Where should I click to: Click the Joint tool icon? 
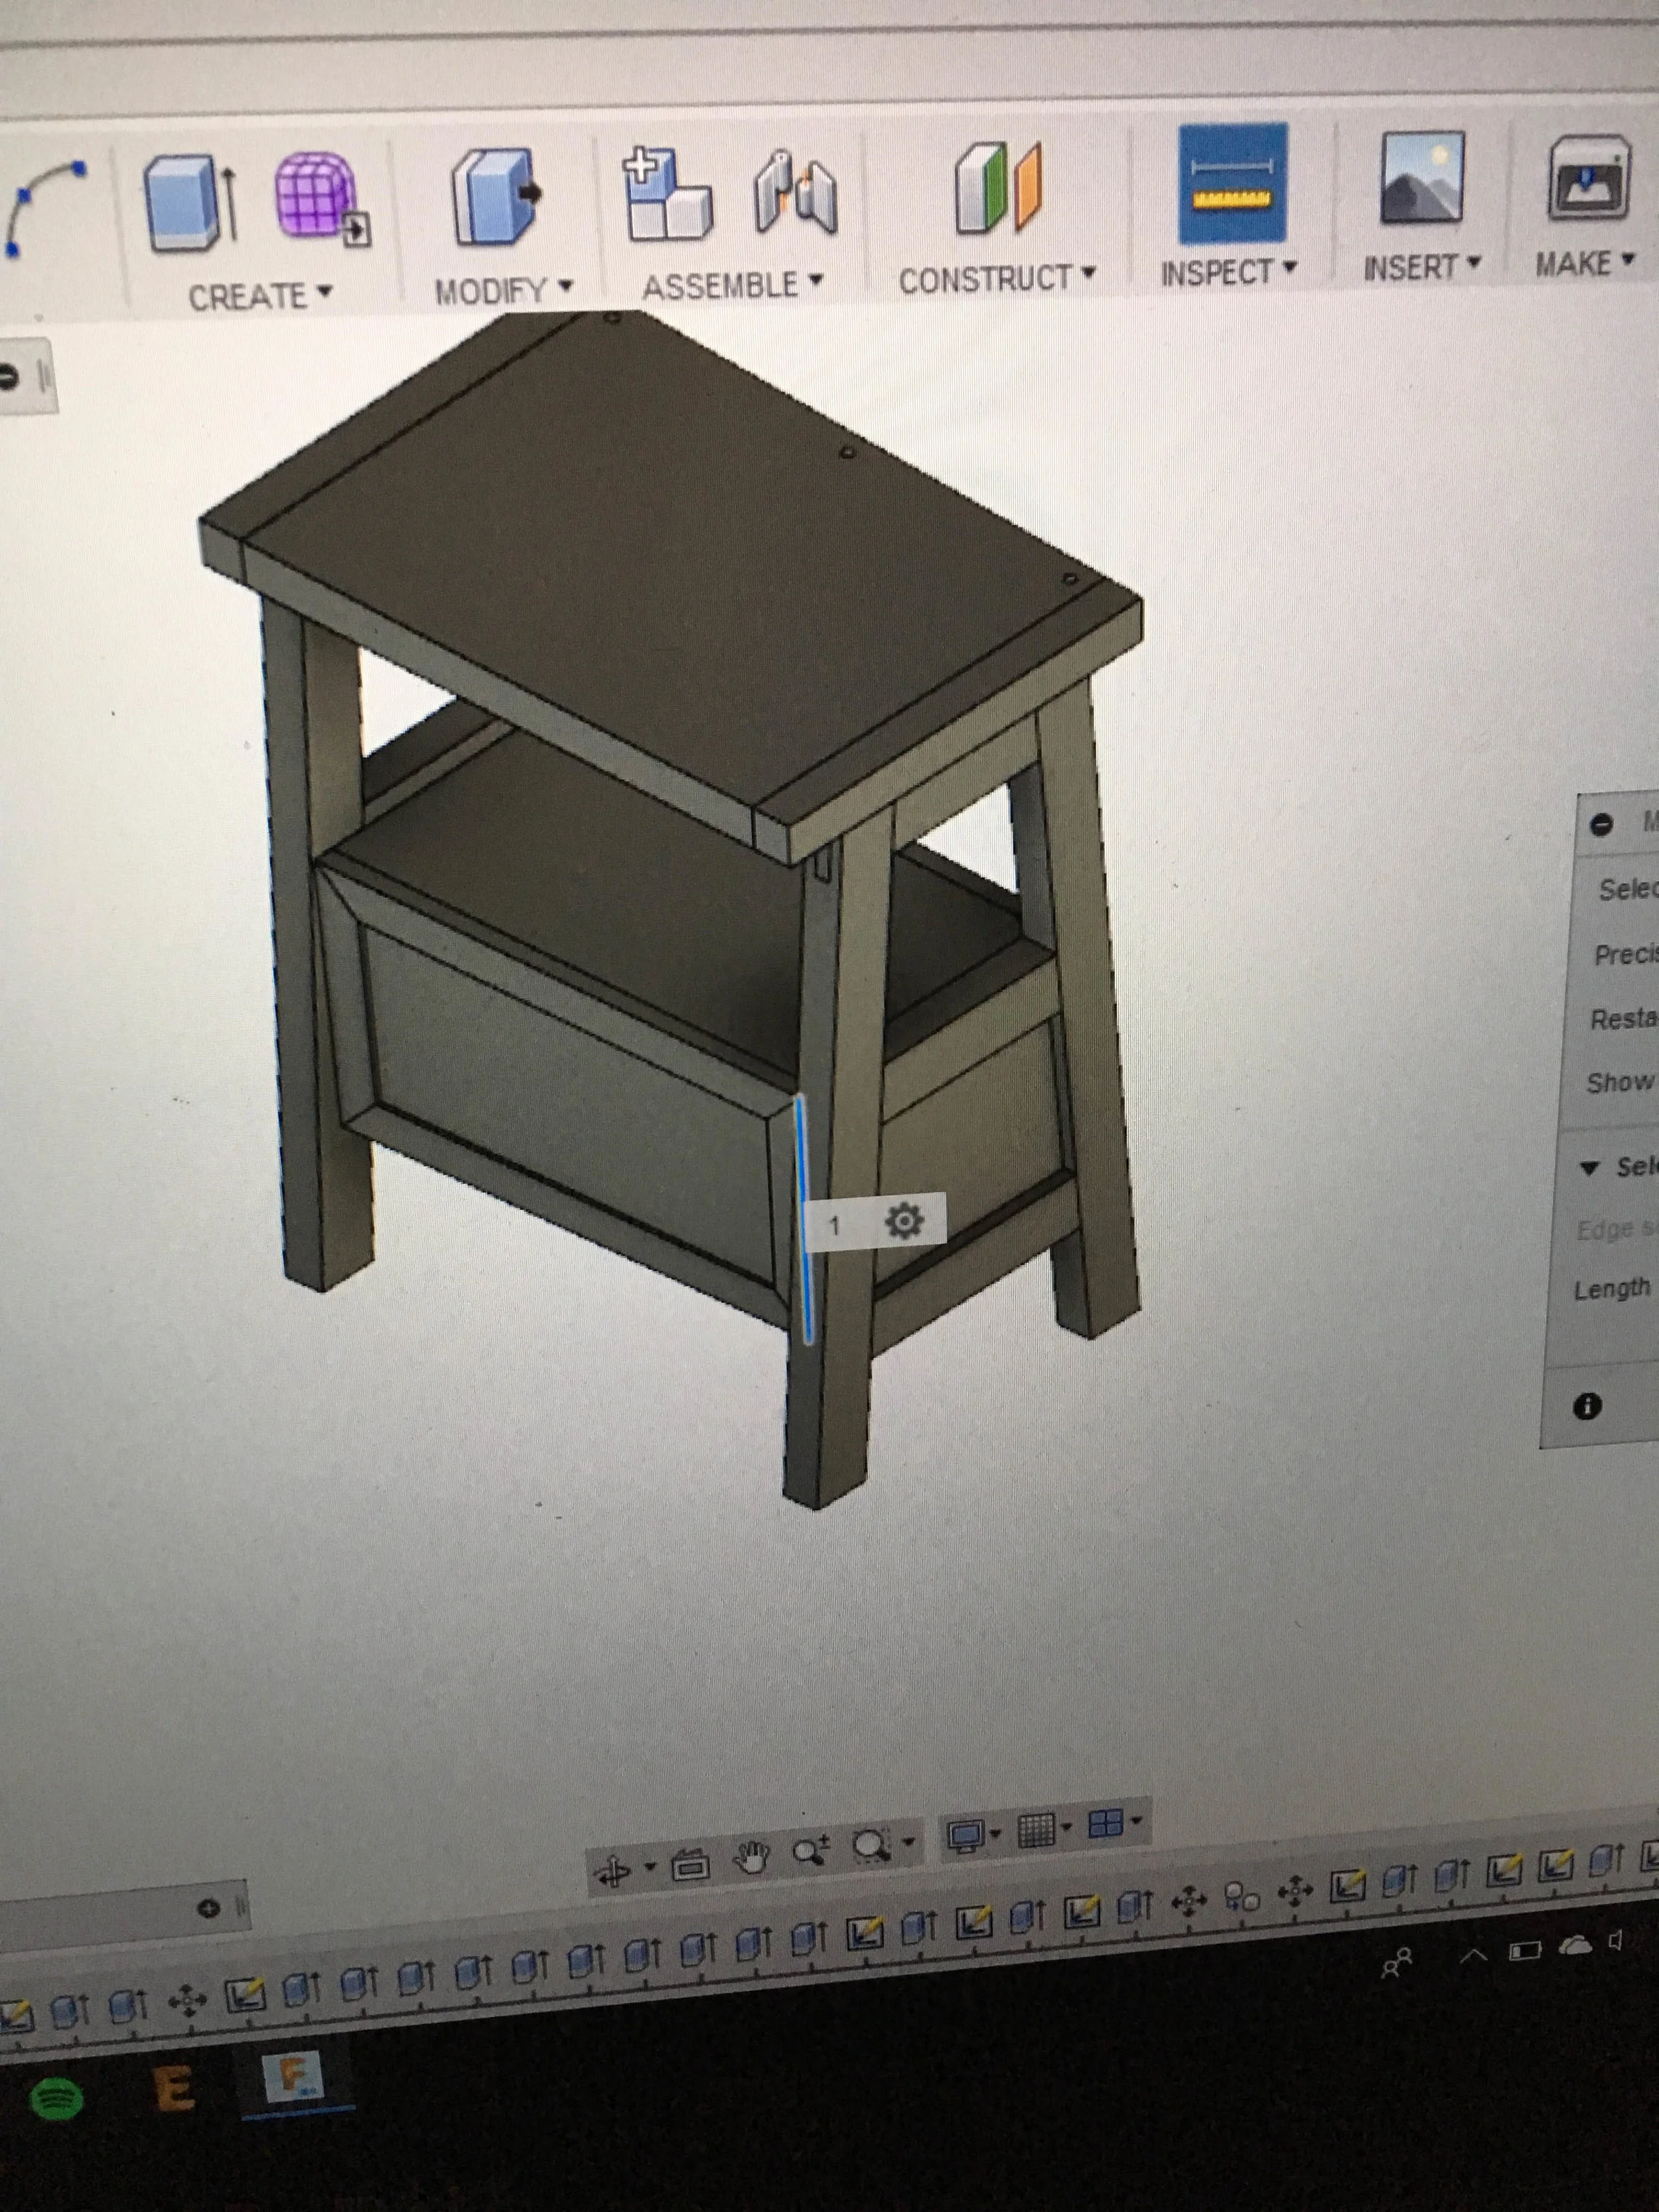click(x=795, y=192)
